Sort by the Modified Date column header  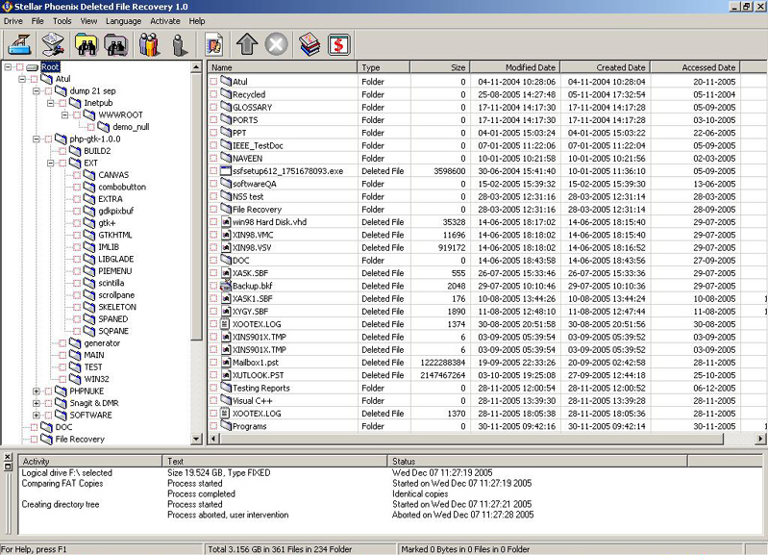tap(515, 67)
